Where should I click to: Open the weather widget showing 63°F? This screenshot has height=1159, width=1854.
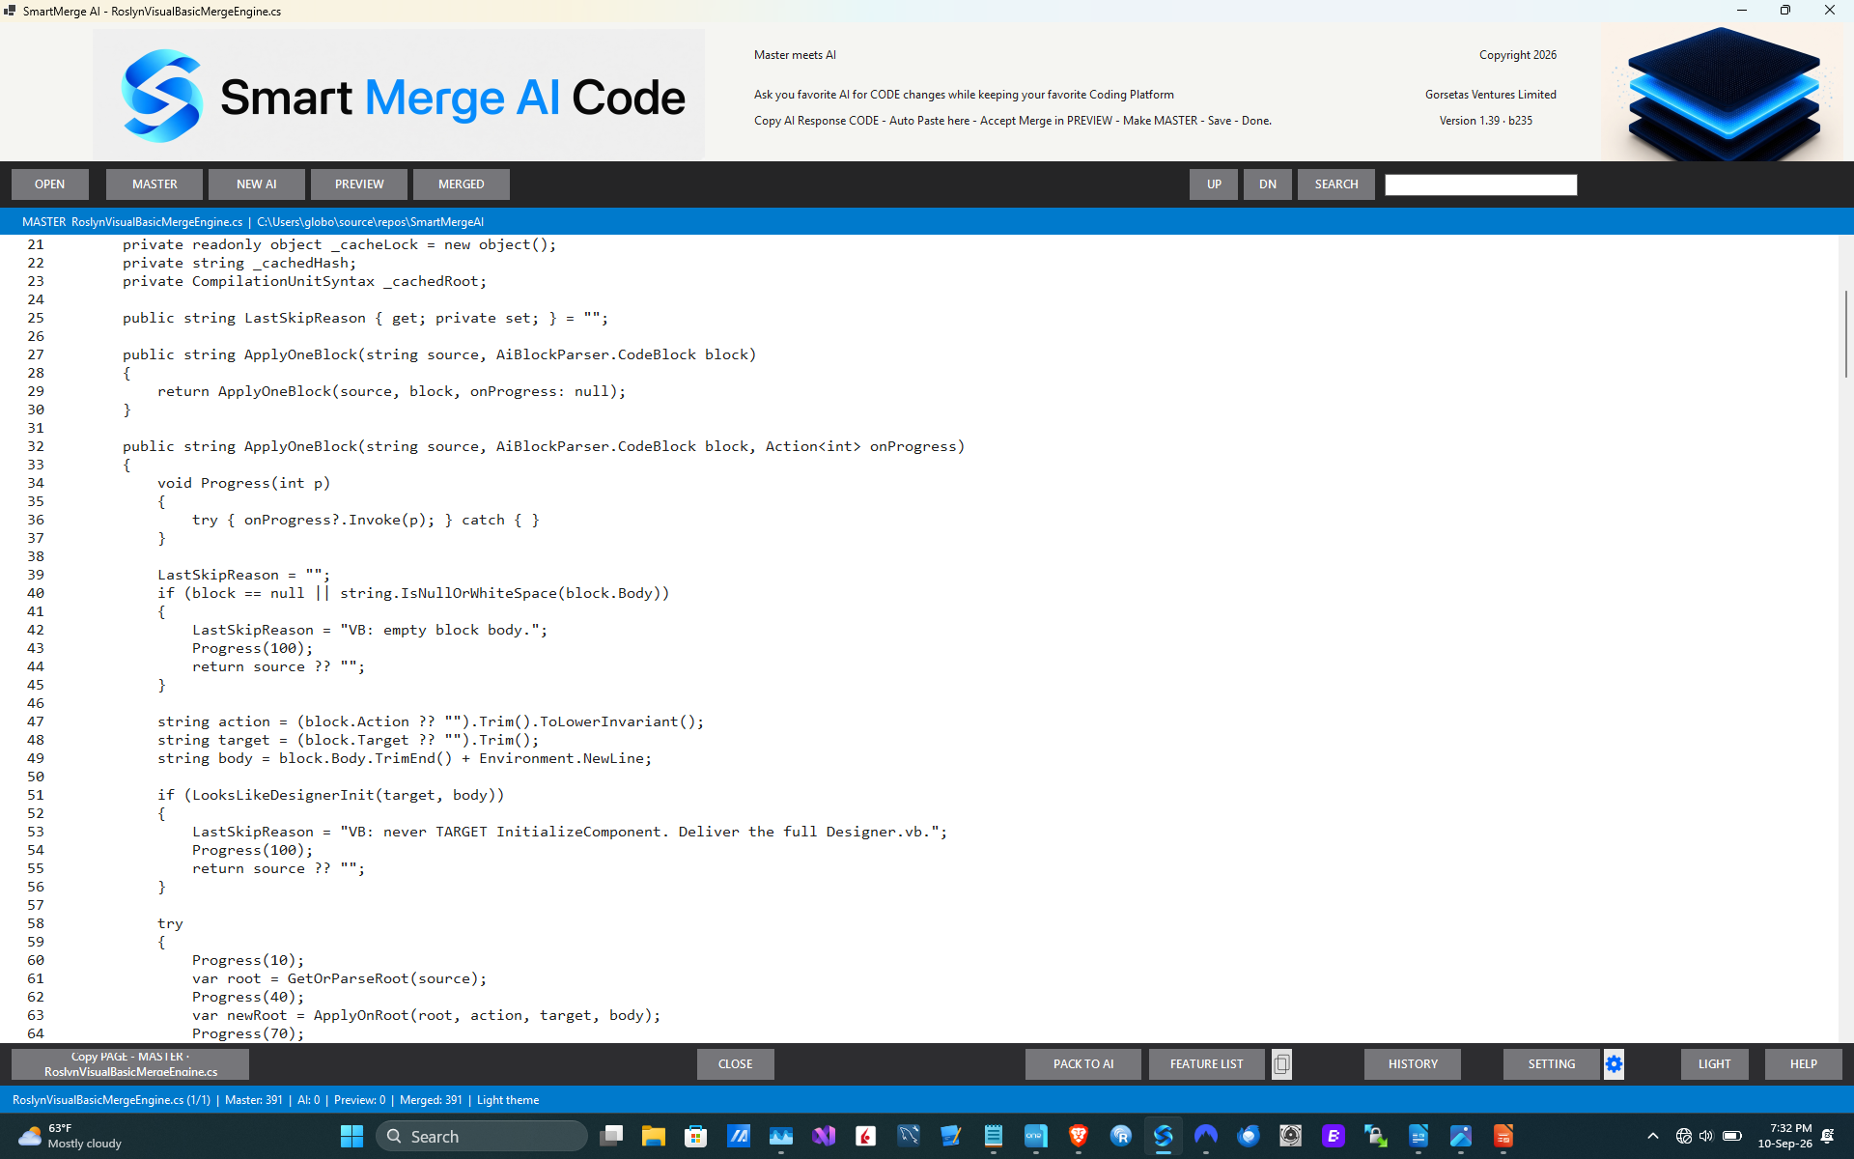pos(72,1136)
